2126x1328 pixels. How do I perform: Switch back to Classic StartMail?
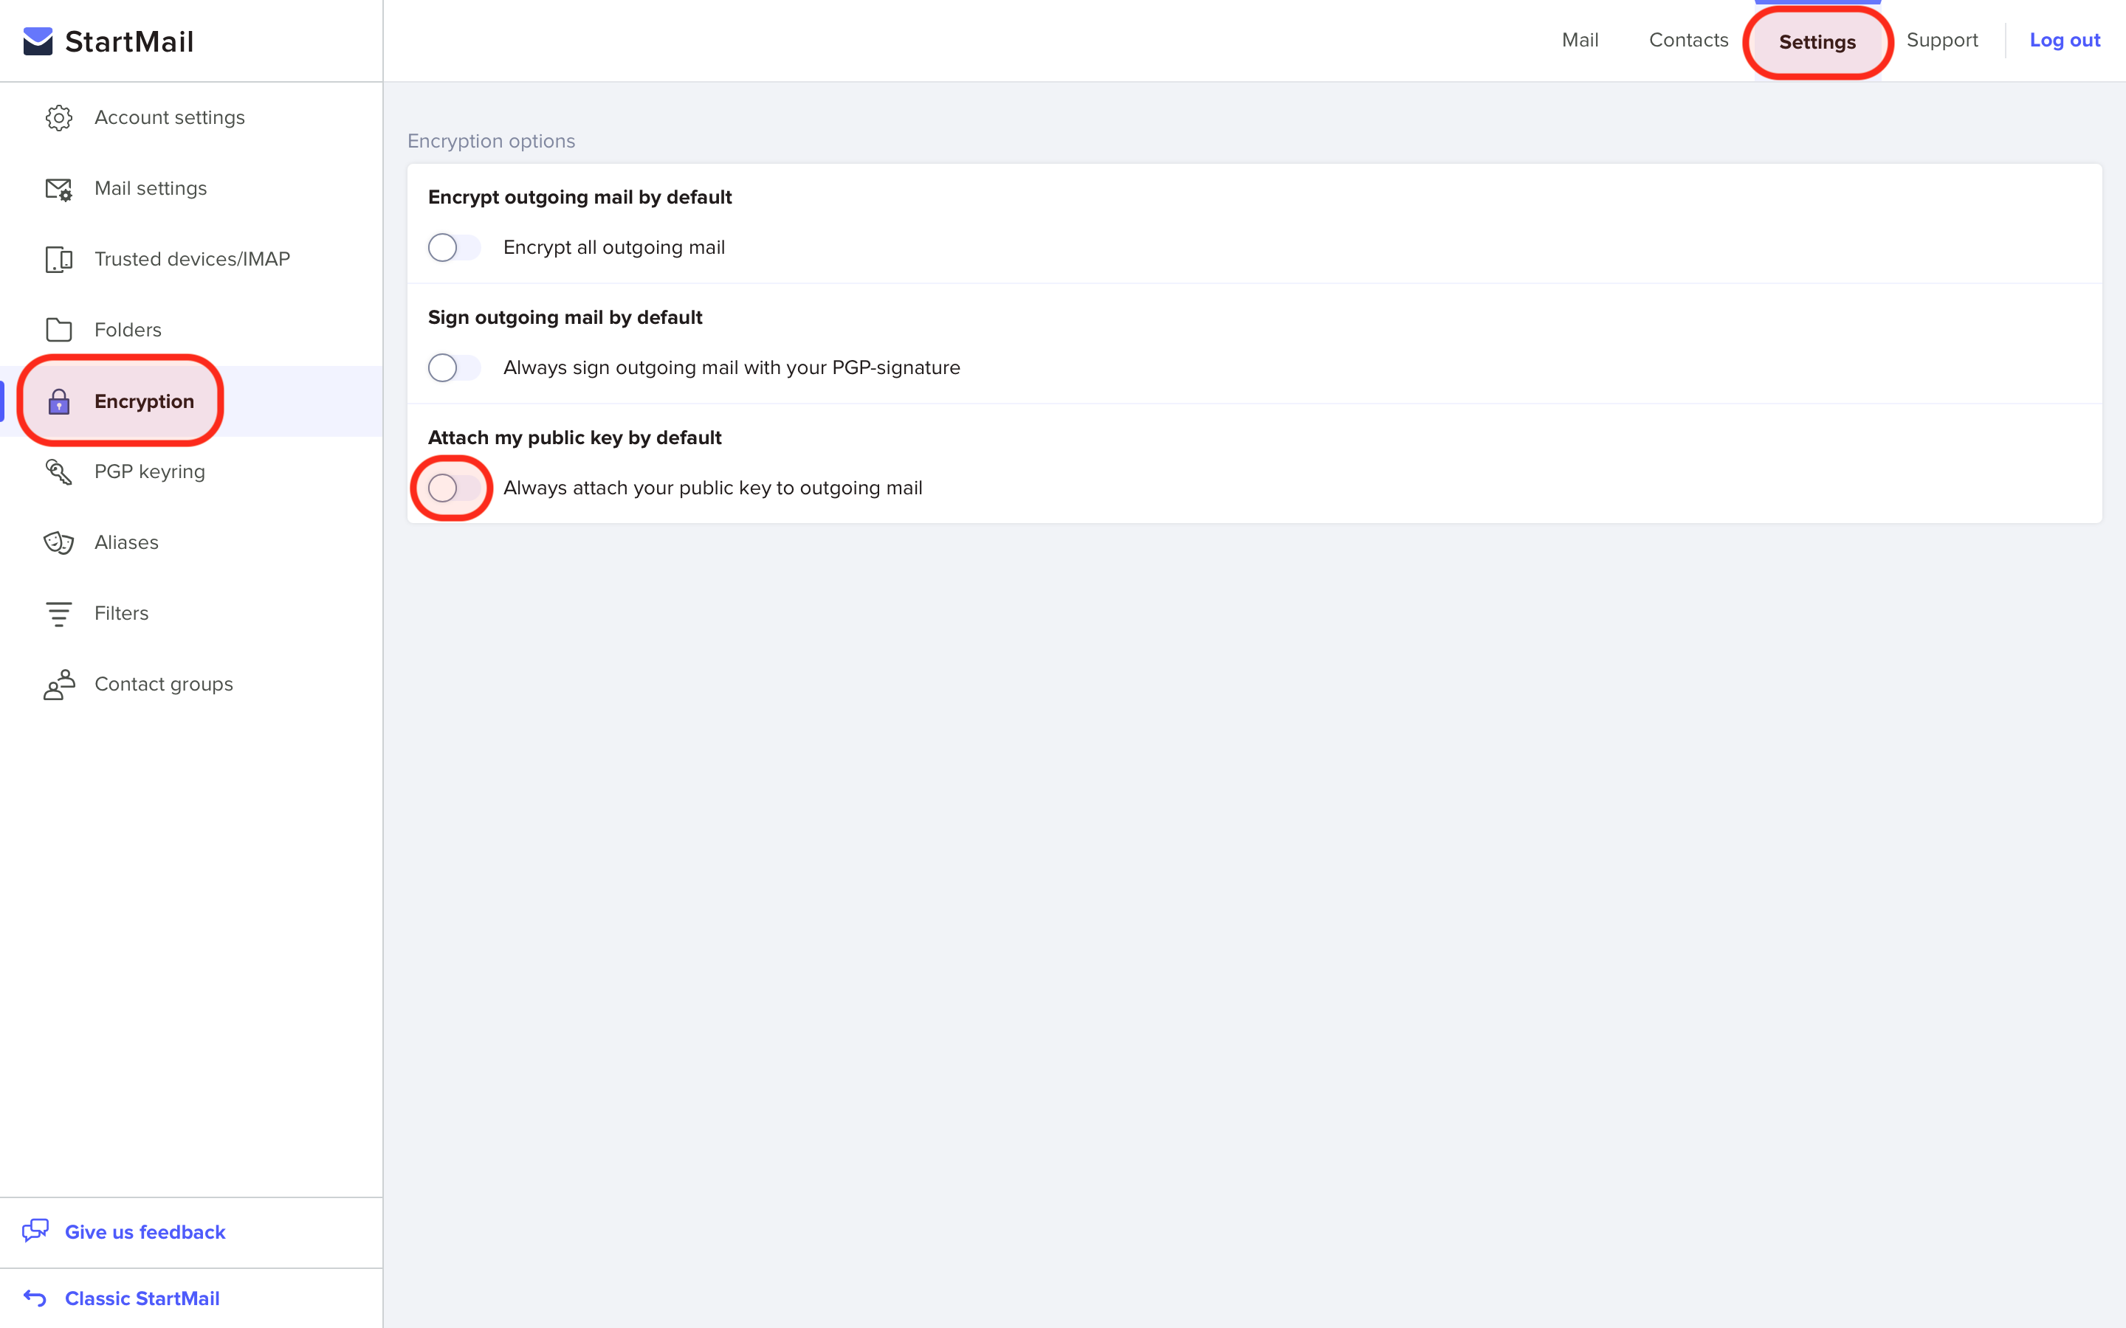(x=142, y=1298)
